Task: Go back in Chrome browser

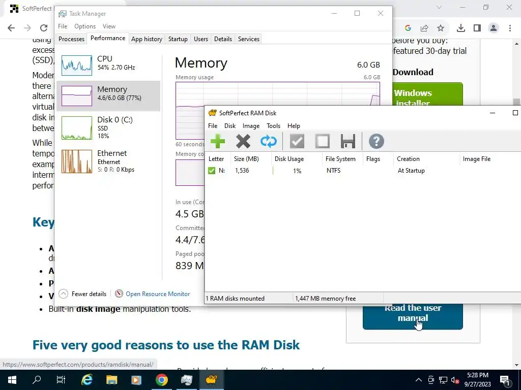Action: point(11,28)
